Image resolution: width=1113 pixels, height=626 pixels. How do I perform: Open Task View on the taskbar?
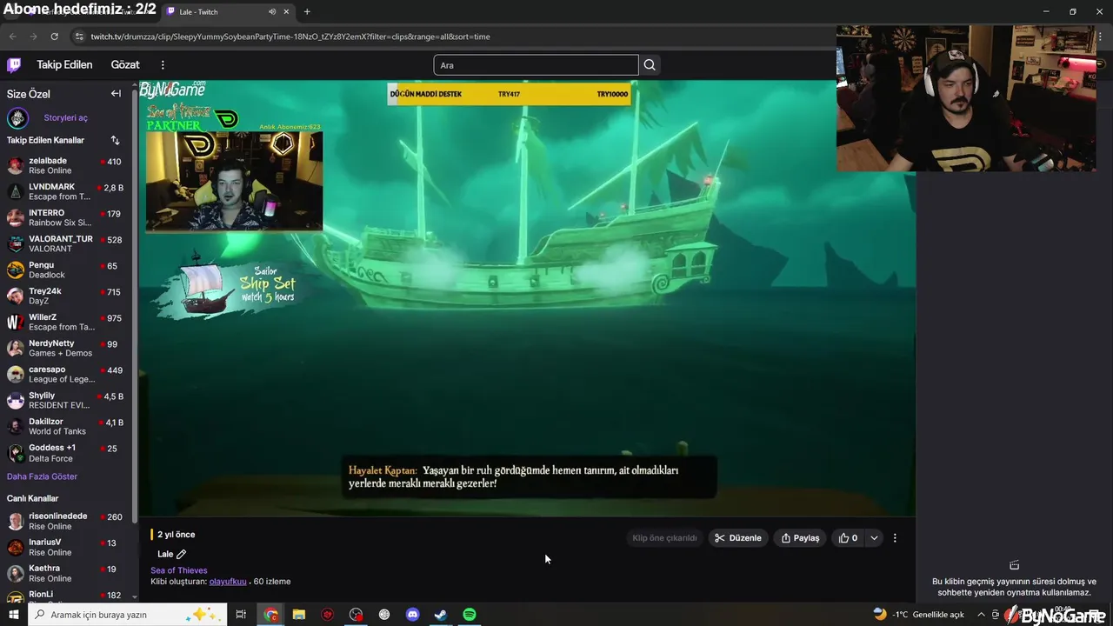coord(241,615)
